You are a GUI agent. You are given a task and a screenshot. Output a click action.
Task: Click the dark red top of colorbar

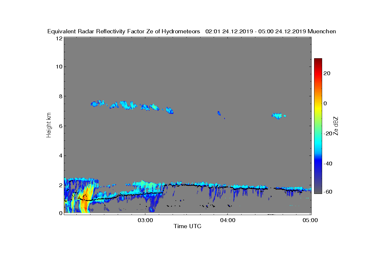coord(318,61)
